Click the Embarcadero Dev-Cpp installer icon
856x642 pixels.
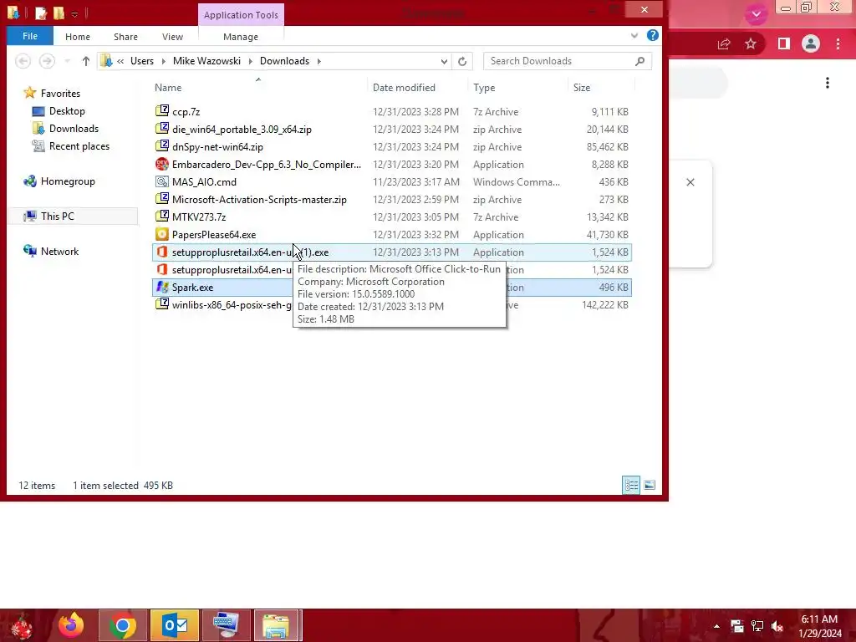click(x=162, y=164)
